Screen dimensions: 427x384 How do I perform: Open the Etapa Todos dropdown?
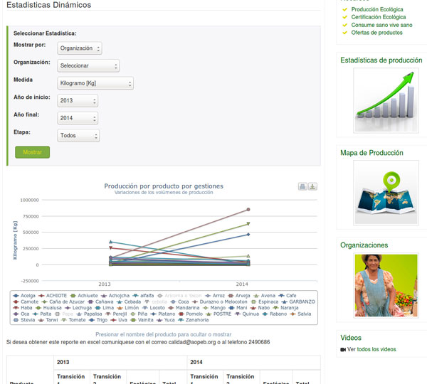click(78, 136)
